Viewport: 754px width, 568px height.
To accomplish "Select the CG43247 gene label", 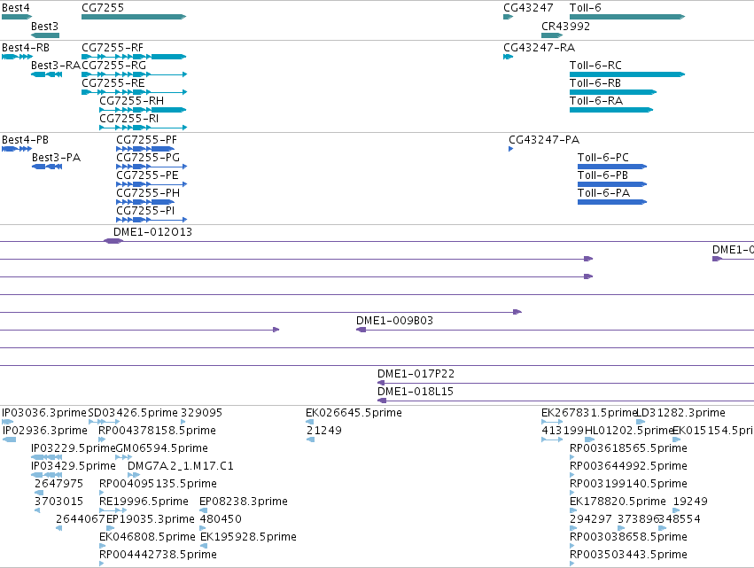I will point(528,8).
